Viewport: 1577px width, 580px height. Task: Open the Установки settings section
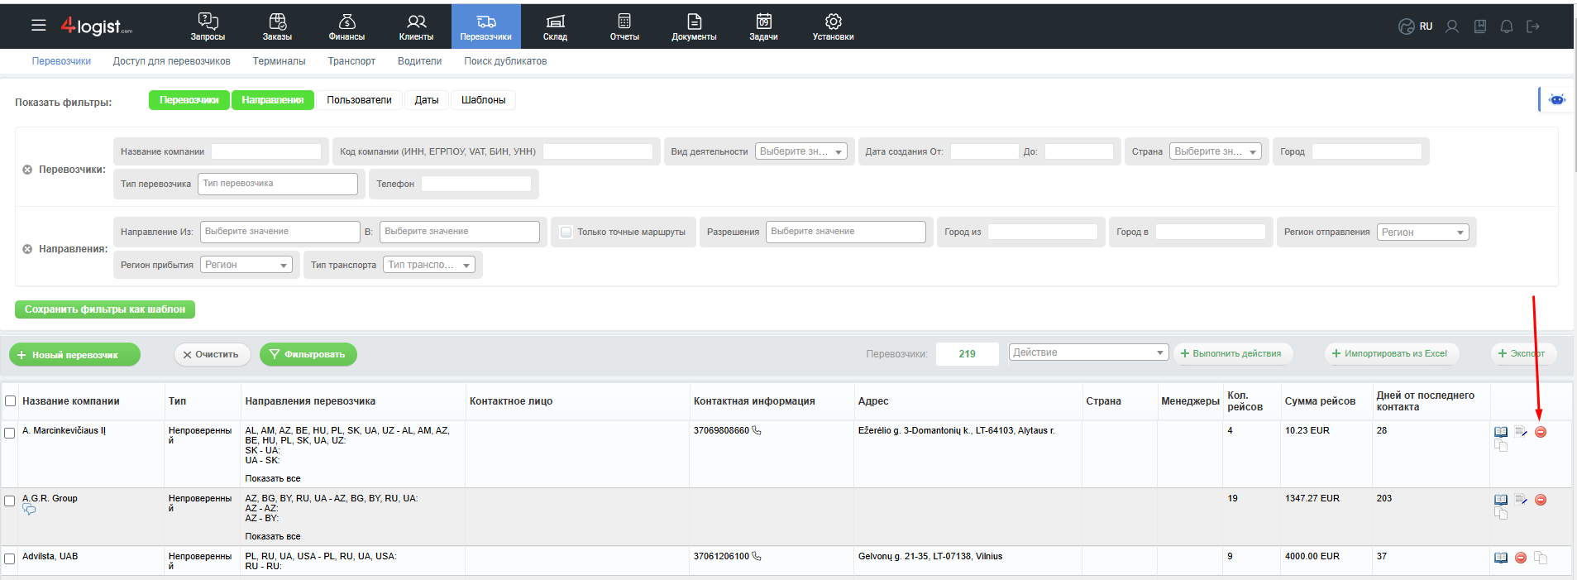click(833, 26)
